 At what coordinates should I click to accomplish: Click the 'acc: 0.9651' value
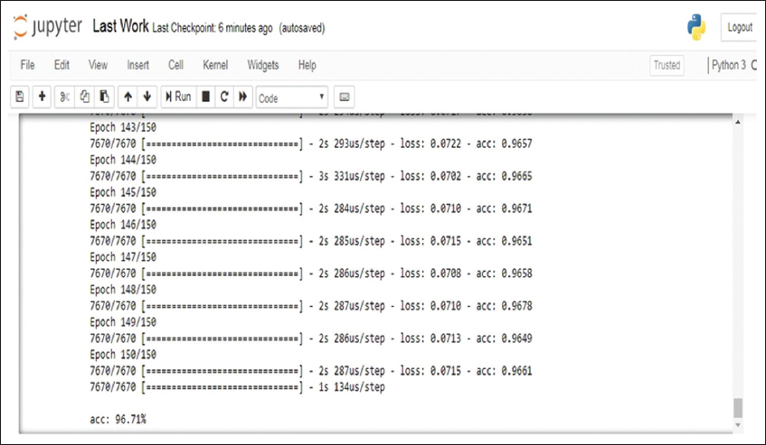[504, 241]
